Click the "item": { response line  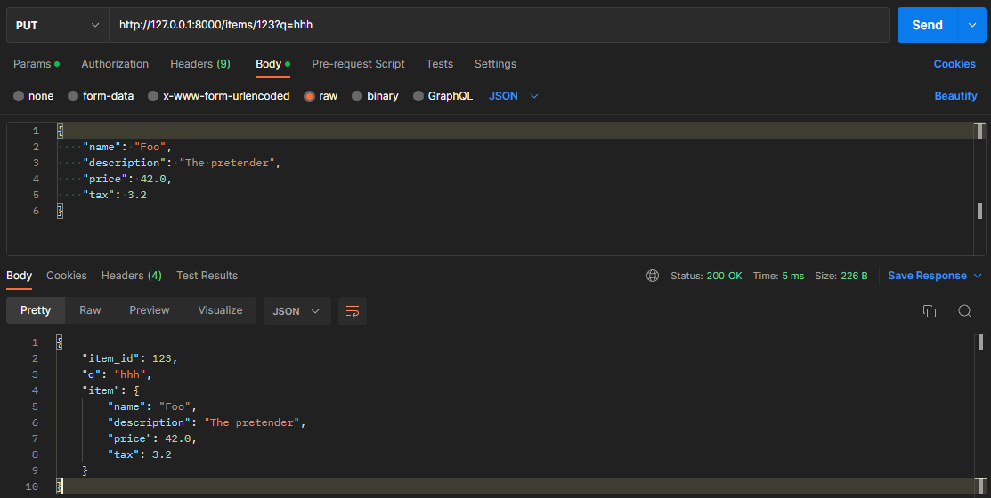pyautogui.click(x=110, y=390)
